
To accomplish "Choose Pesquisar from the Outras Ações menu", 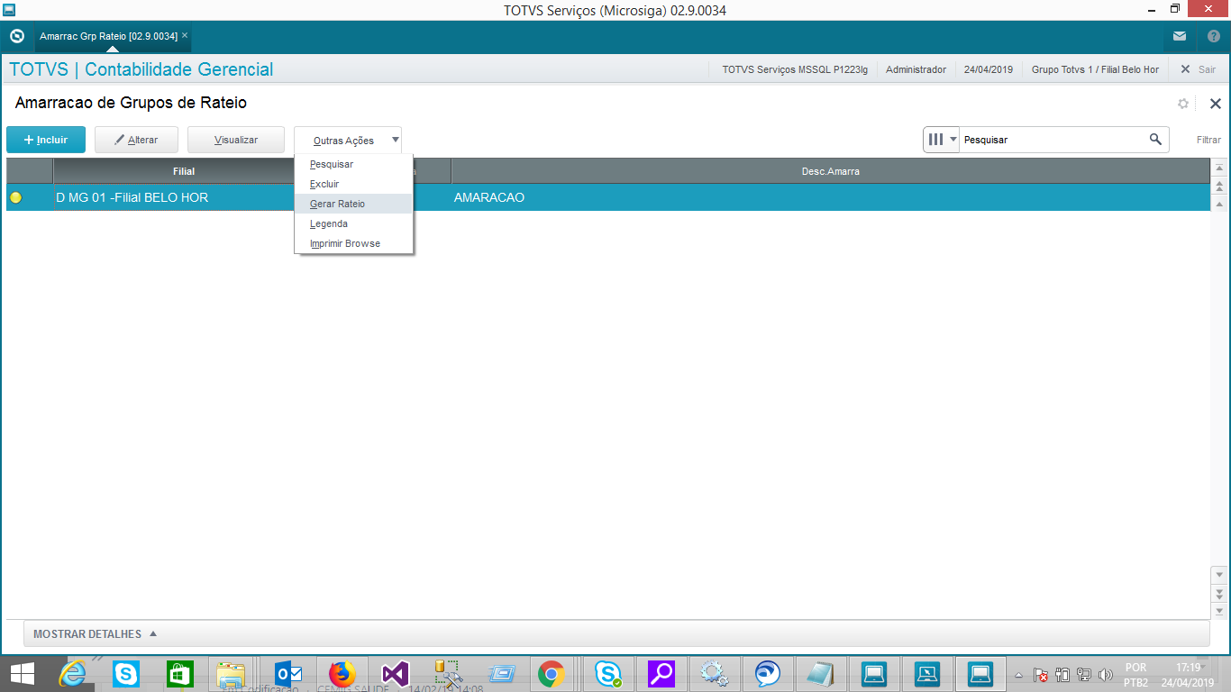I will (x=353, y=164).
